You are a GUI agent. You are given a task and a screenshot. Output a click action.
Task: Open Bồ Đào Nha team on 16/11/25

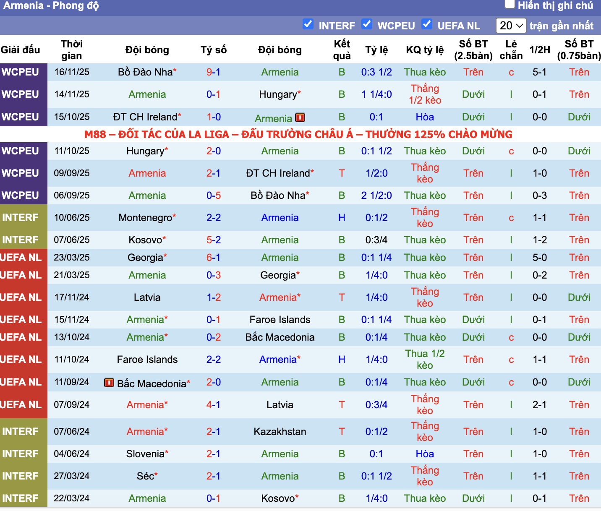point(145,72)
